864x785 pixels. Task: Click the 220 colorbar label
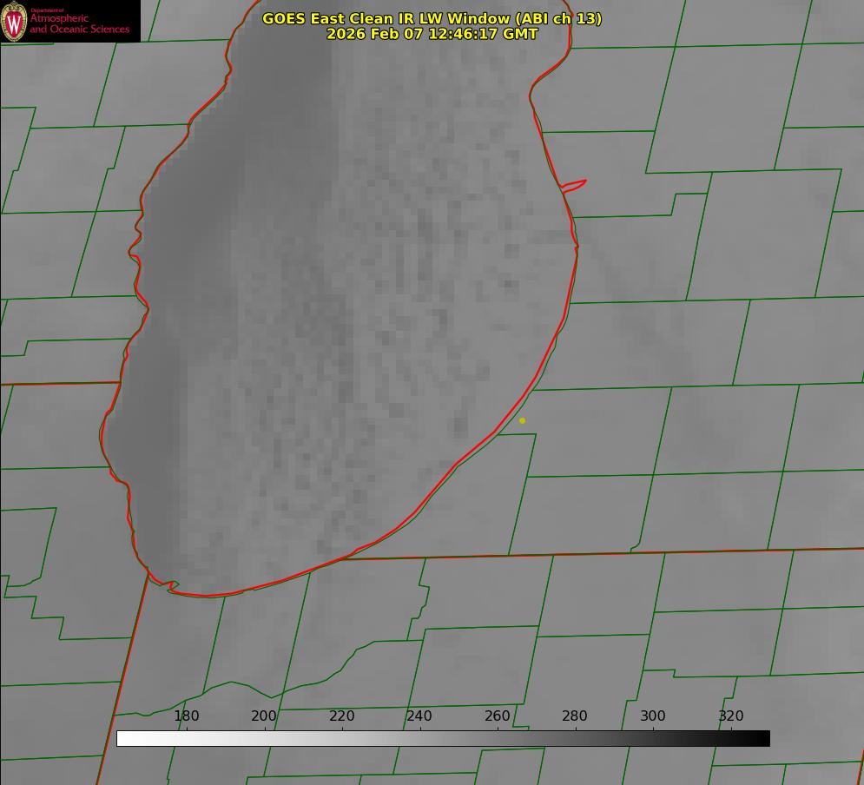pyautogui.click(x=341, y=716)
